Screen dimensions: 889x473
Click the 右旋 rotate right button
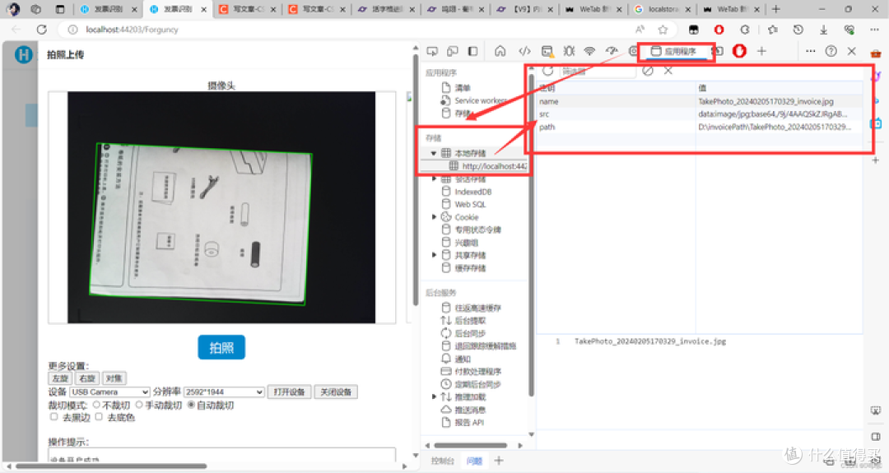pyautogui.click(x=86, y=378)
